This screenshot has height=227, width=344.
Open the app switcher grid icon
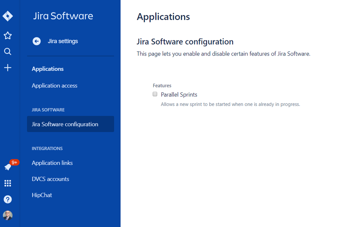pyautogui.click(x=8, y=183)
